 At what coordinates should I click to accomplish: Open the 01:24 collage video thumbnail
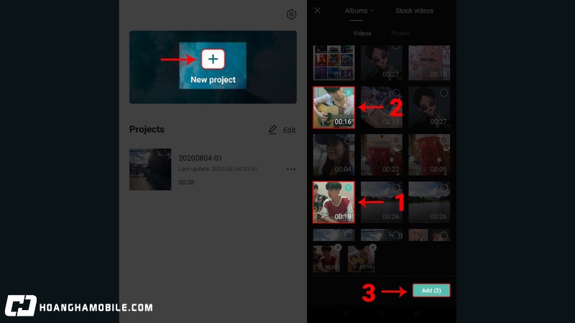[333, 62]
